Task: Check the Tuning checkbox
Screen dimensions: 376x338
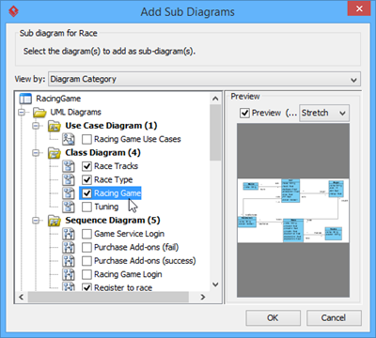Action: pos(86,207)
